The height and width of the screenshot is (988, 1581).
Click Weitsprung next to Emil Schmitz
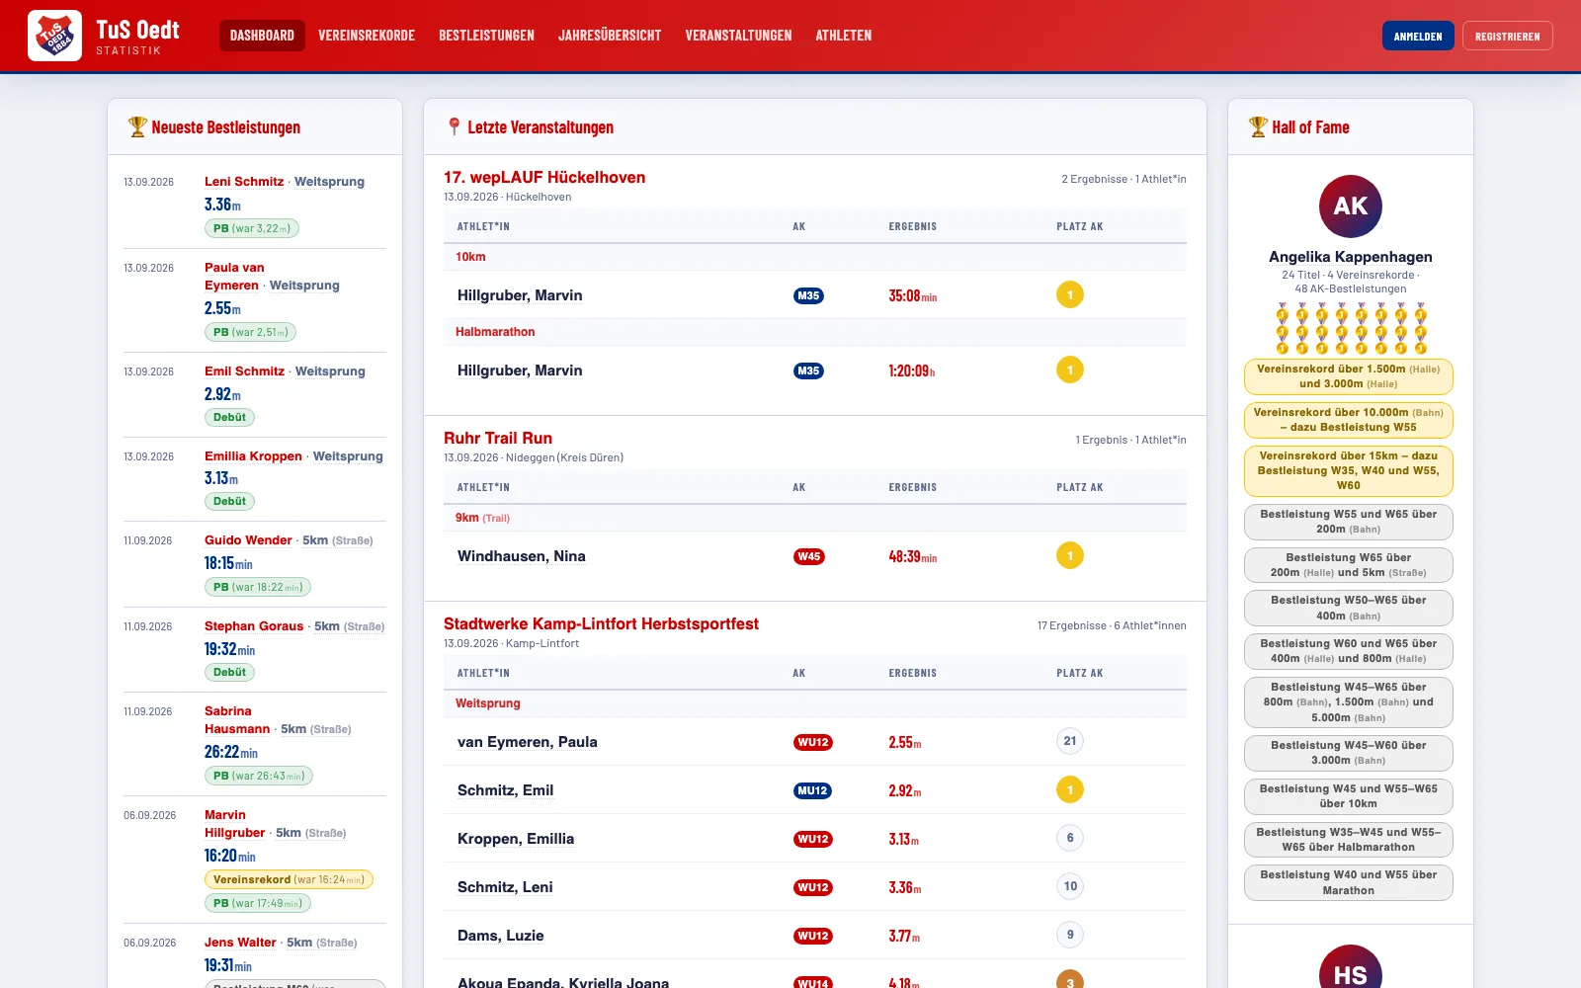[x=330, y=371]
